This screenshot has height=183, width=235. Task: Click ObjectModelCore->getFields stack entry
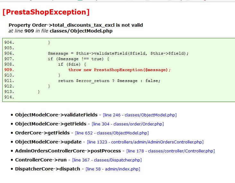51,124
